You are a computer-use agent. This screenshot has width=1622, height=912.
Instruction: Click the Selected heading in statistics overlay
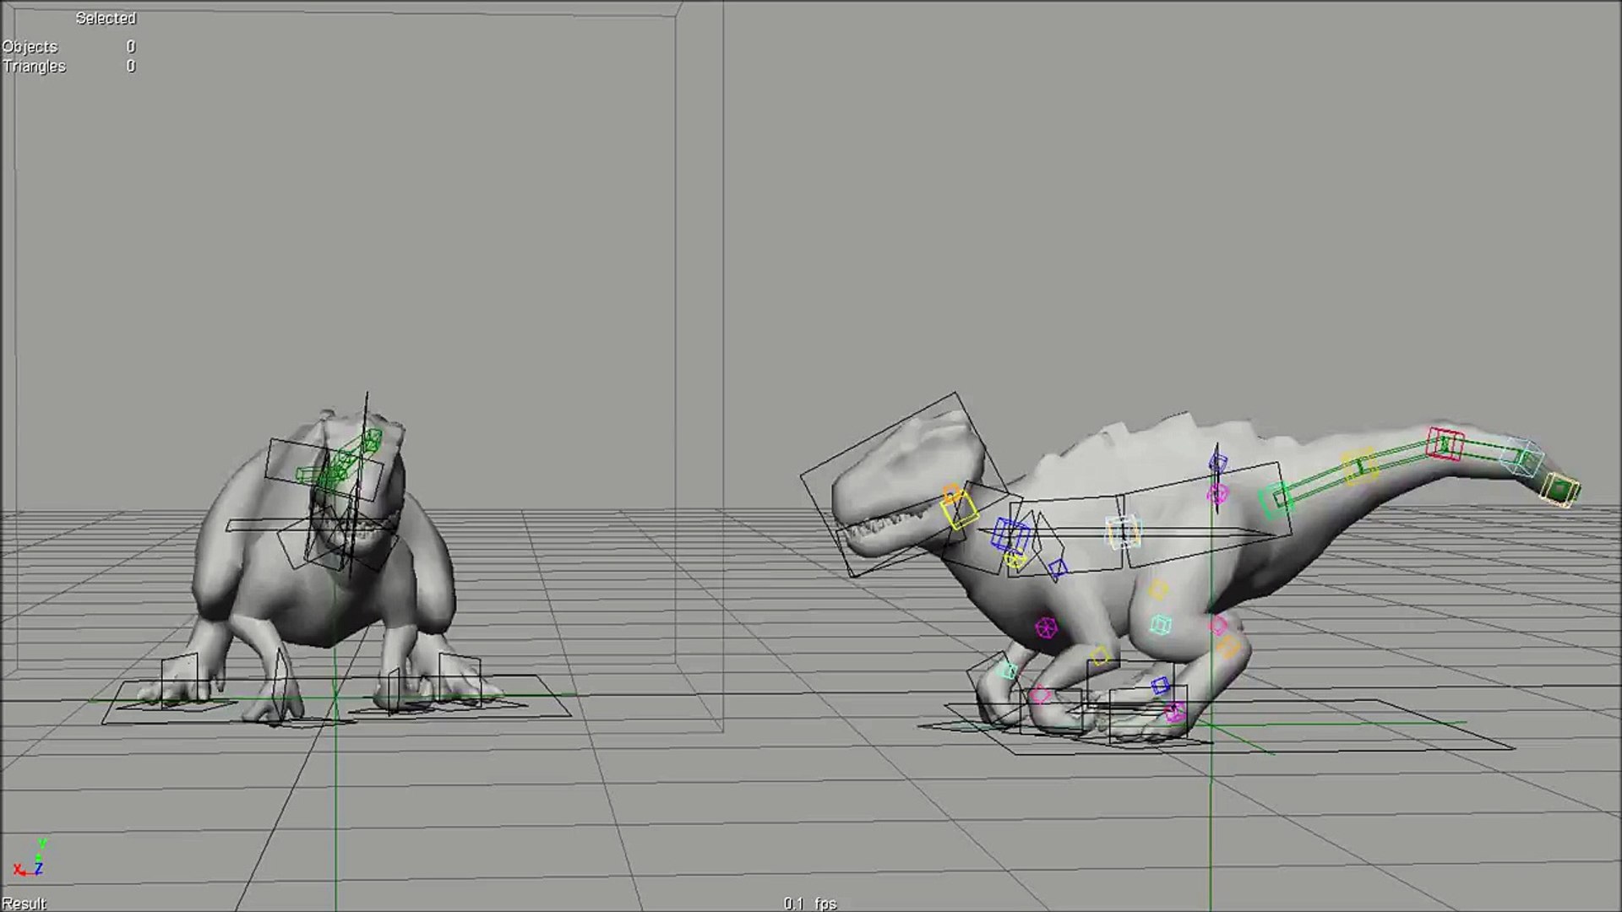pos(106,18)
